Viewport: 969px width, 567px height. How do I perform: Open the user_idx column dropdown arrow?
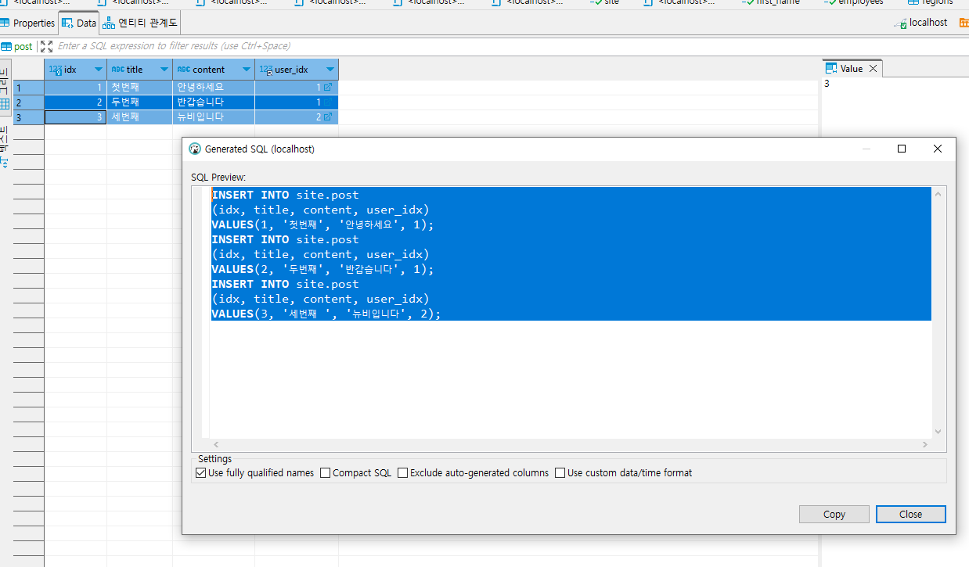(330, 70)
